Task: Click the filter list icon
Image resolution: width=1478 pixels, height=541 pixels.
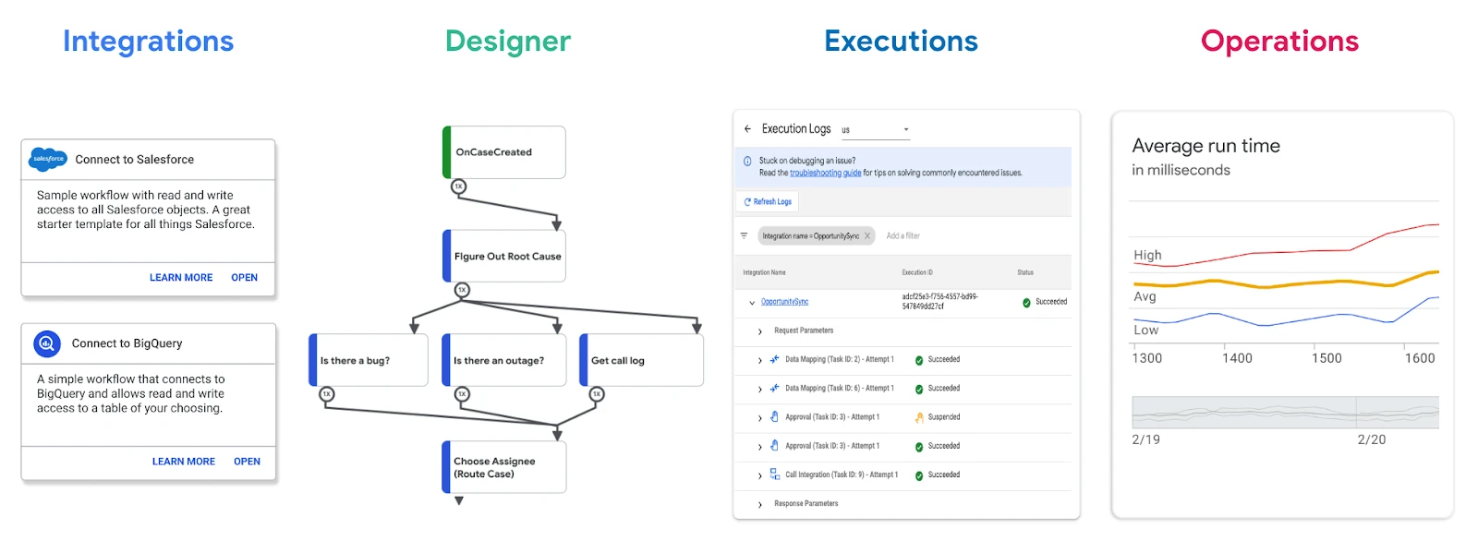Action: pyautogui.click(x=744, y=235)
